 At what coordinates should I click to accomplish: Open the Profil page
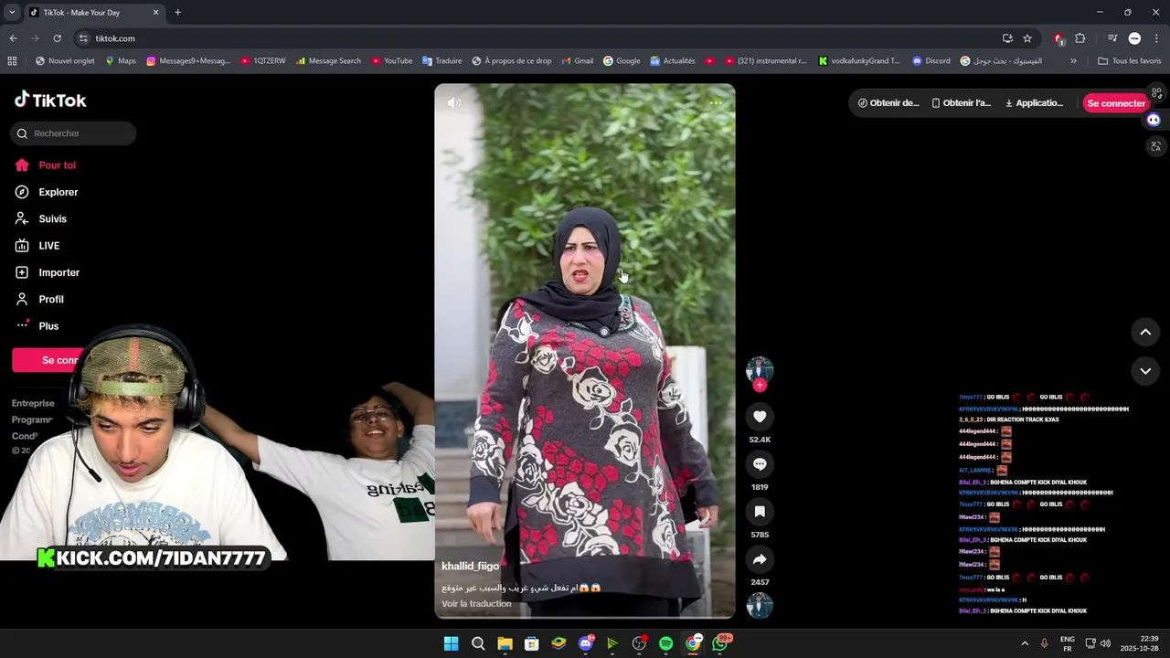[51, 299]
